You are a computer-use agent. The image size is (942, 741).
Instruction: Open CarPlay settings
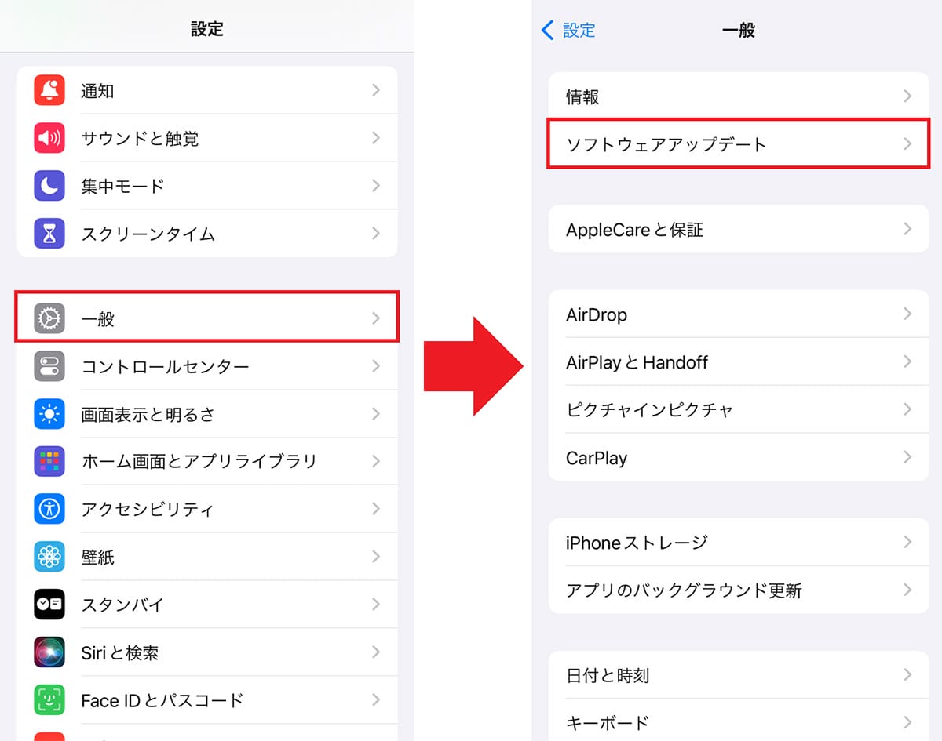point(739,457)
